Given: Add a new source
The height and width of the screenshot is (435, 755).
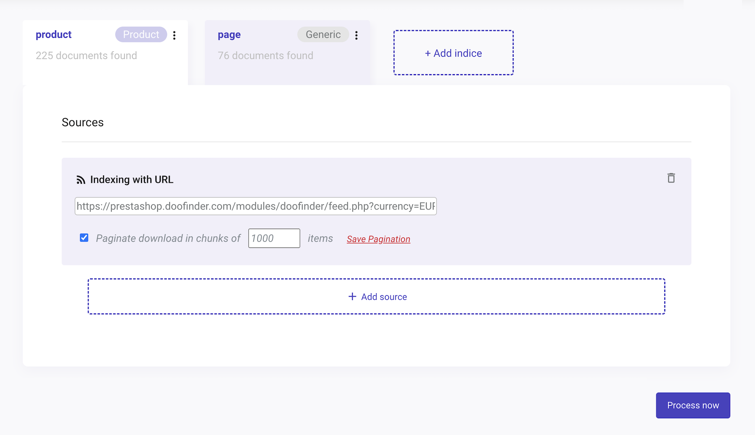Looking at the screenshot, I should tap(376, 297).
